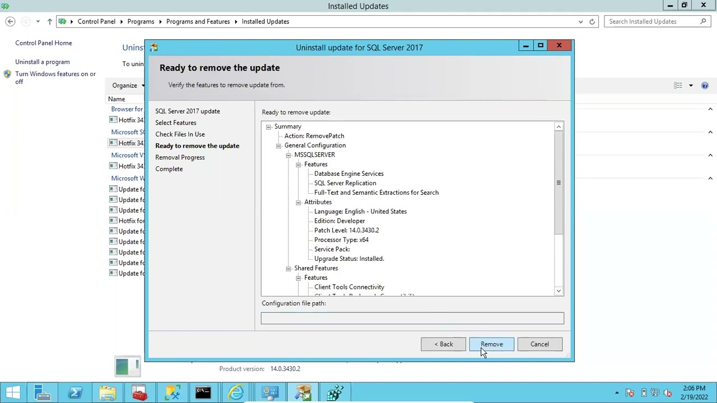Viewport: 717px width, 403px height.
Task: Click Programs in the breadcrumb
Action: (x=141, y=21)
